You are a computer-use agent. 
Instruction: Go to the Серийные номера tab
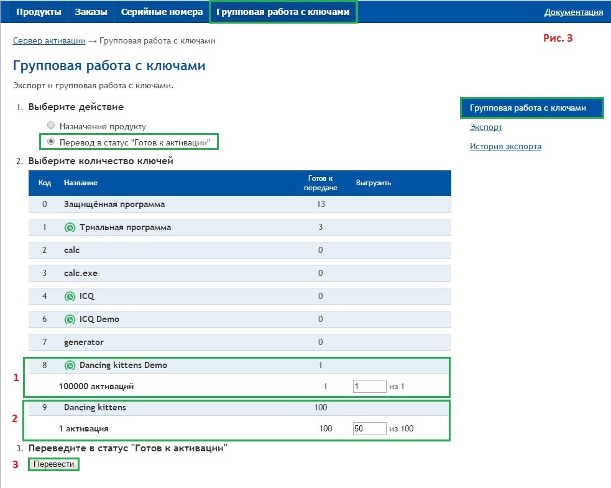[x=162, y=12]
